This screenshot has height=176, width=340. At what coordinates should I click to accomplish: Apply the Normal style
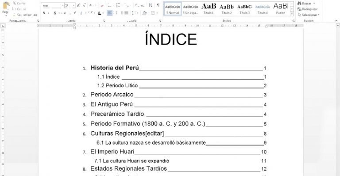173,9
